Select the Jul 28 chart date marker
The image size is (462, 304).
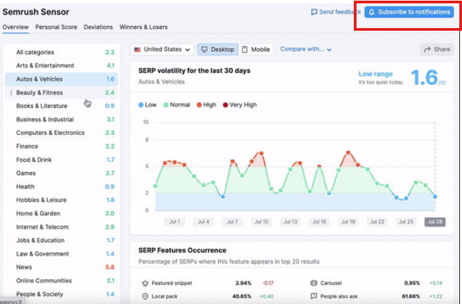434,222
